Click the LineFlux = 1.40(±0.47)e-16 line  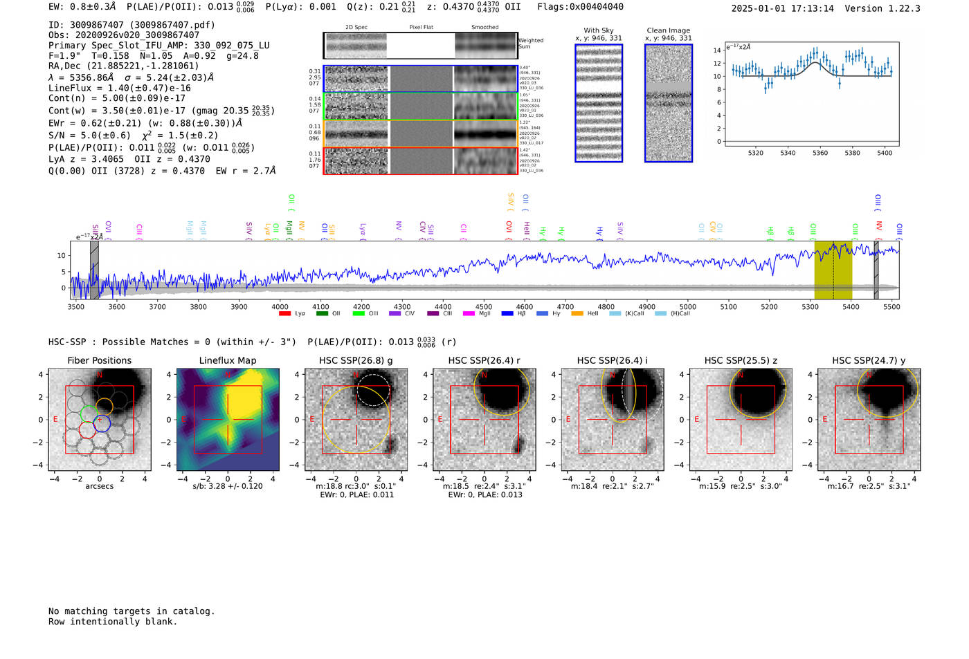pyautogui.click(x=120, y=89)
